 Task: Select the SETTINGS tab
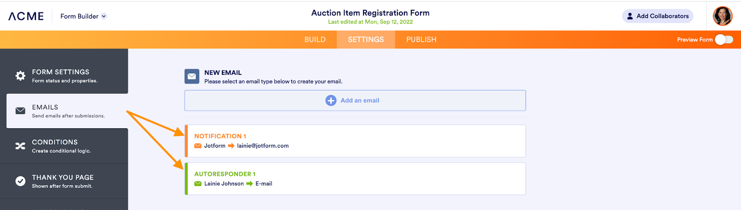point(366,40)
